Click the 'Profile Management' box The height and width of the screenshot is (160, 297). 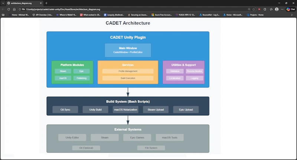point(128,71)
